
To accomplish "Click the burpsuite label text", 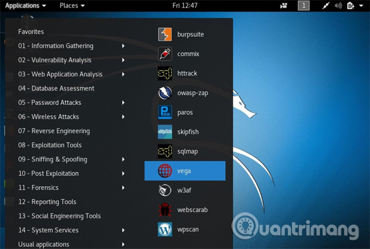I will tap(190, 35).
